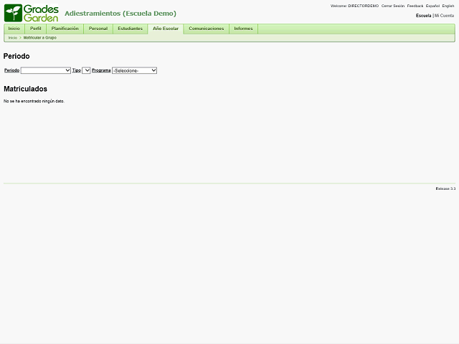Switch language to English

click(x=448, y=6)
